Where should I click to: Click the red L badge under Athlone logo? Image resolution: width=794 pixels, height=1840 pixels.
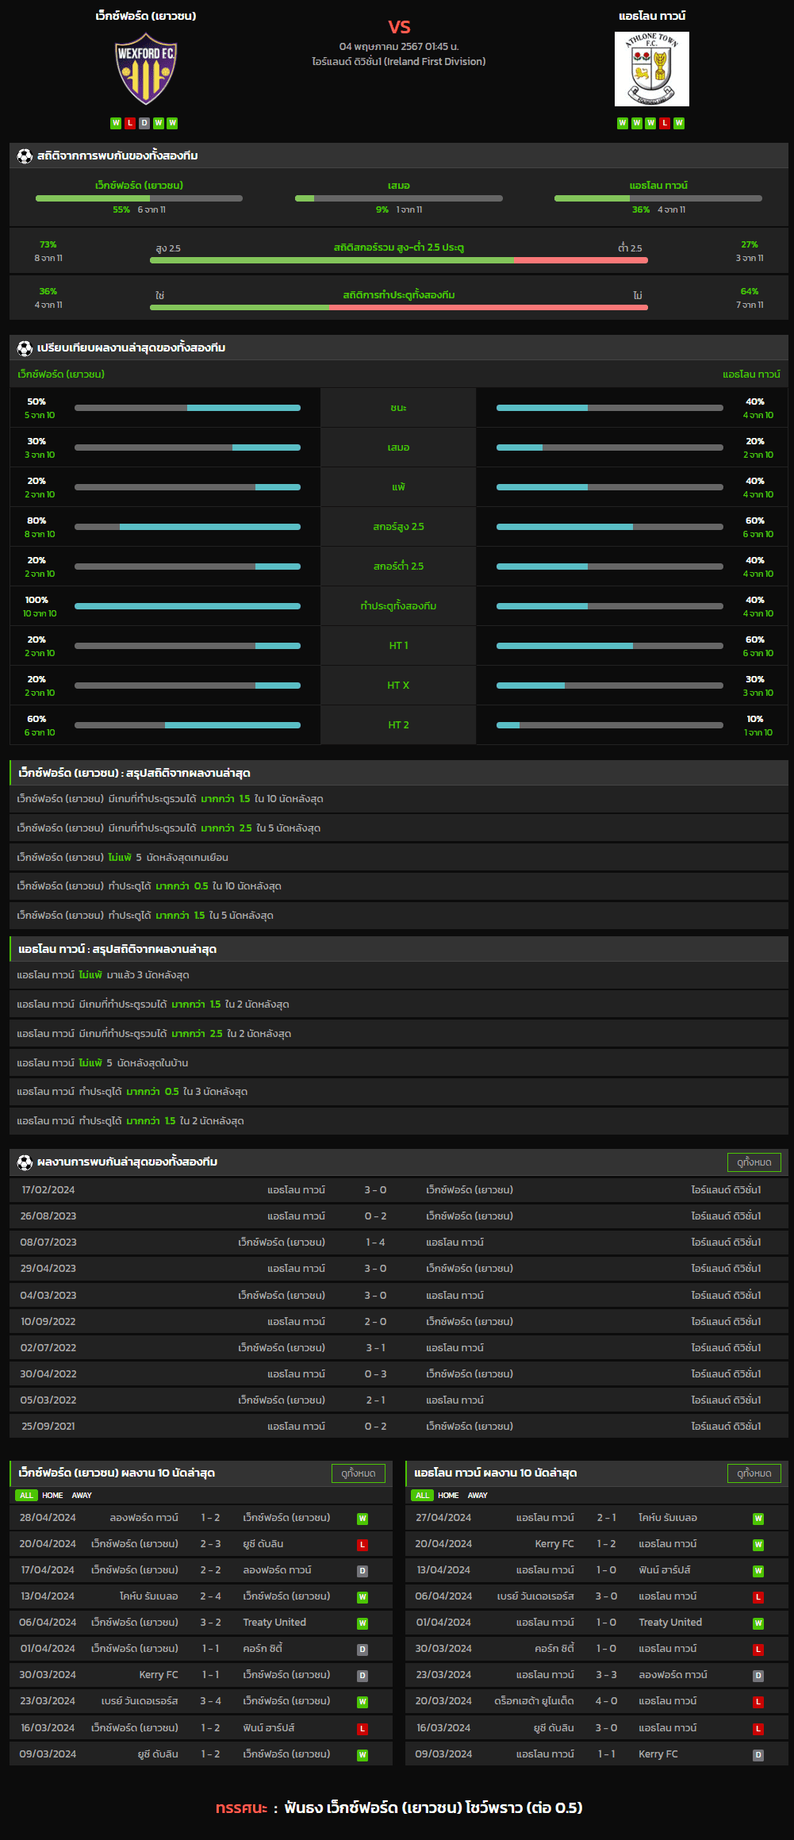pyautogui.click(x=665, y=123)
